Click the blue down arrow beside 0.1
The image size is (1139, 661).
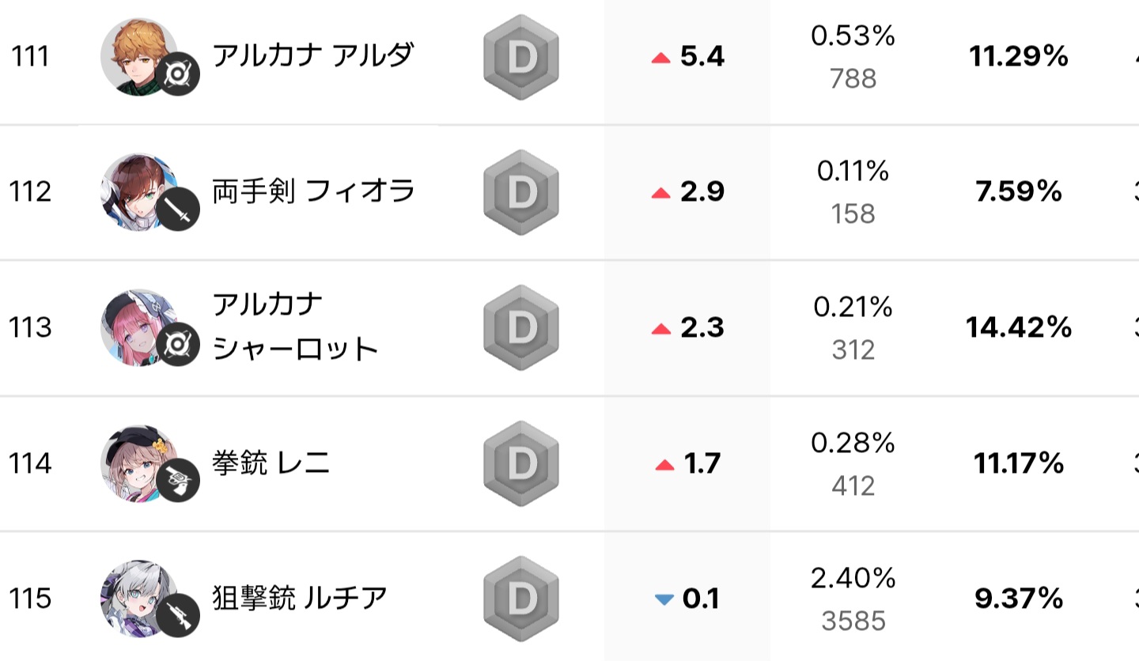tap(664, 600)
